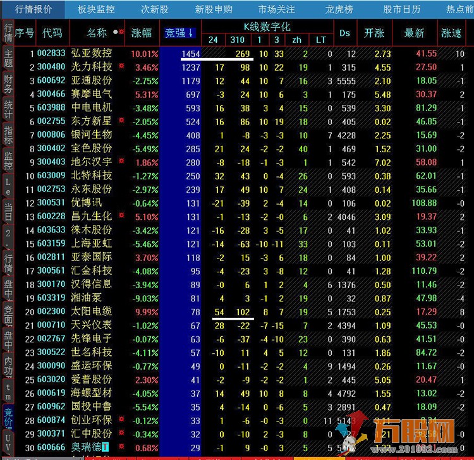Screen dimensions: 474x460
Task: Go to the 龙虎榜 tab
Action: click(339, 9)
